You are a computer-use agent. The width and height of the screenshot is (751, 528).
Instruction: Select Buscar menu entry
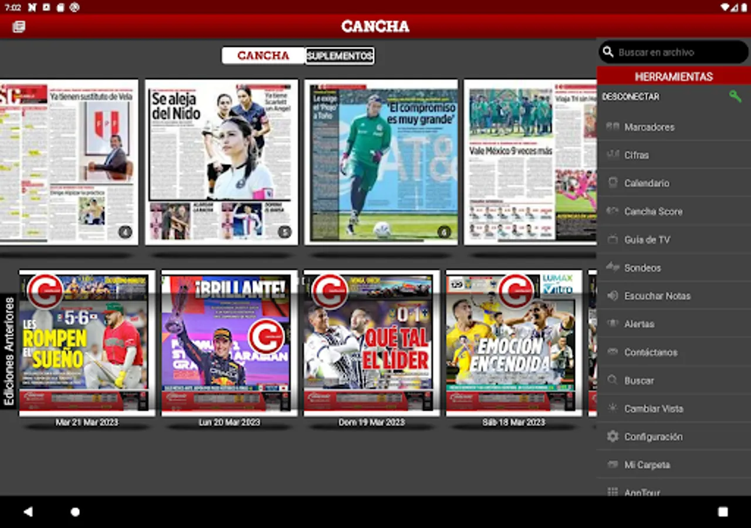point(674,380)
